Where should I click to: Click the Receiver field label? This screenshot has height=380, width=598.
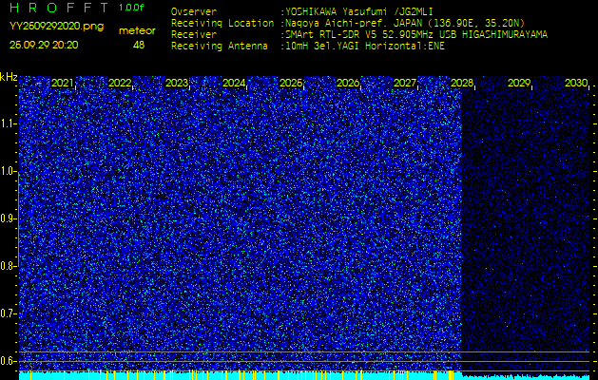click(x=194, y=34)
